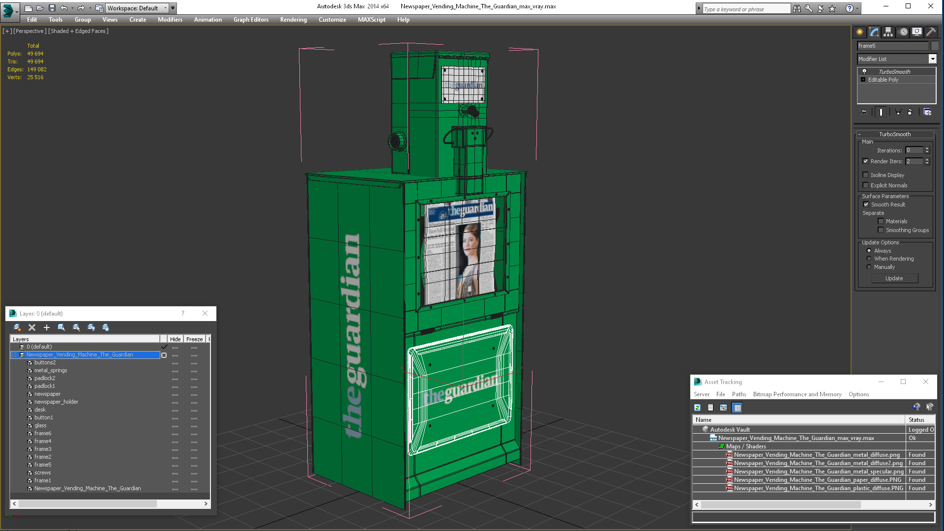Toggle TurboSmooth lightbulb visibility
The height and width of the screenshot is (531, 944).
(x=864, y=72)
